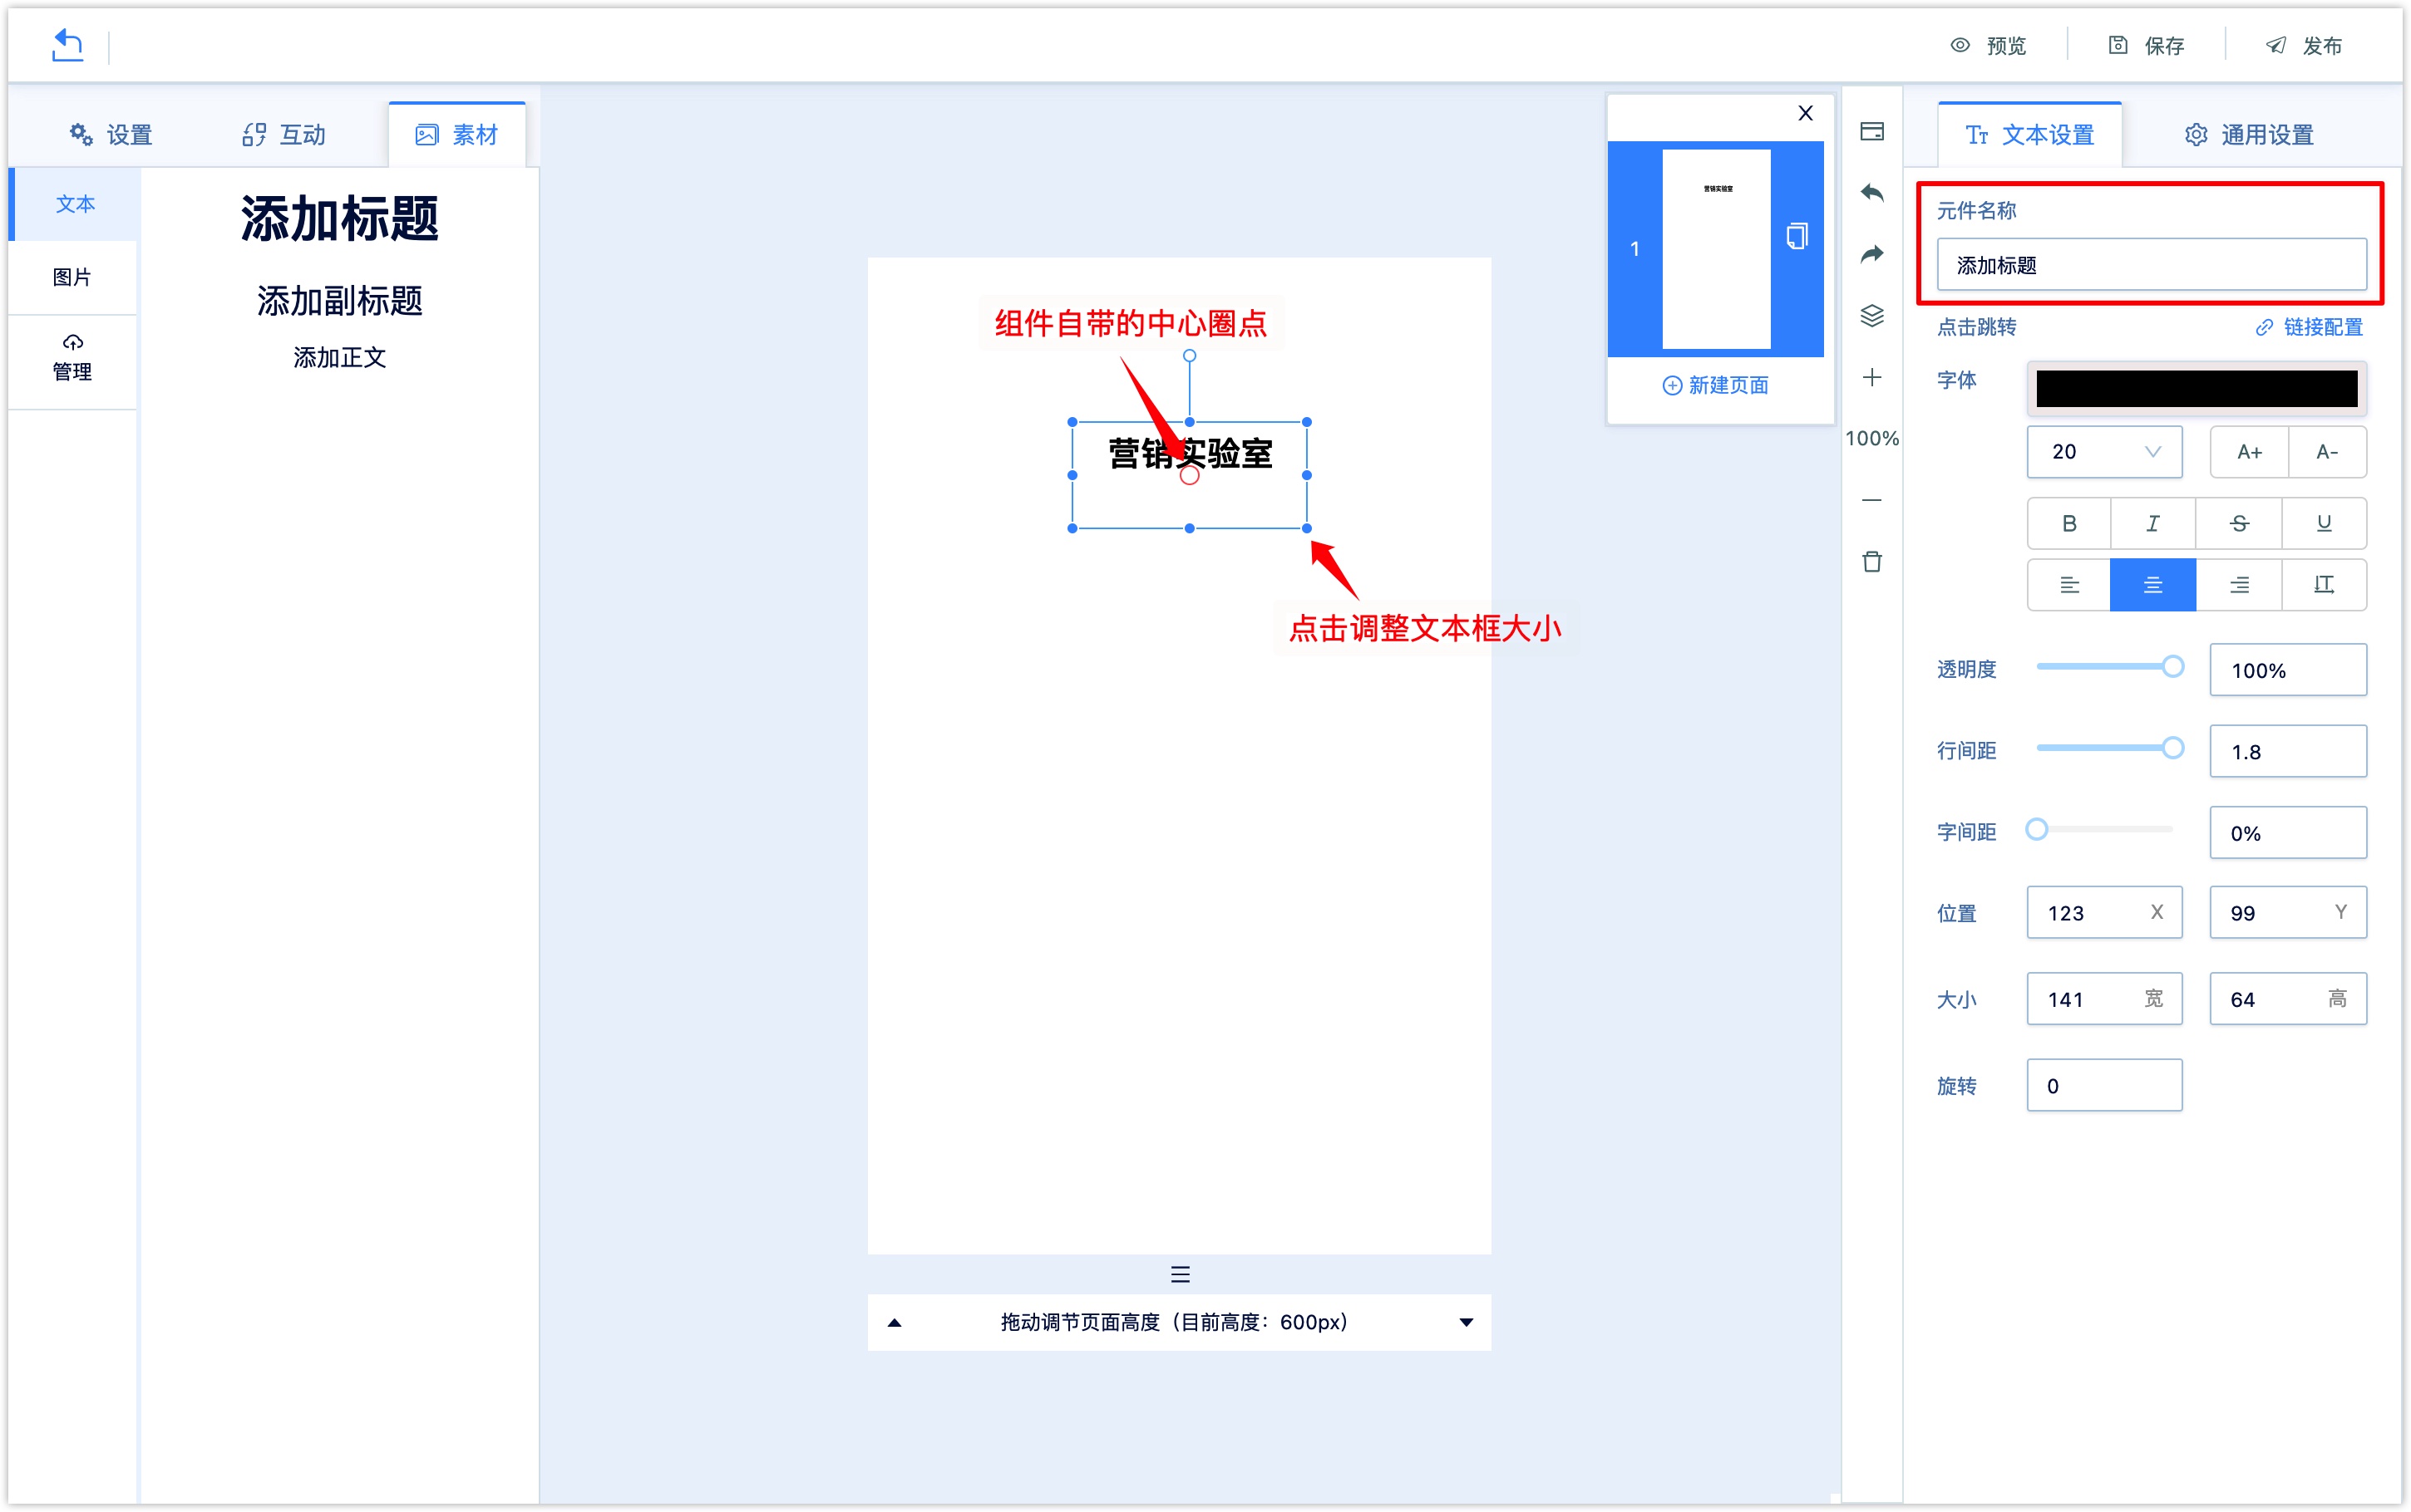Close the page list panel
Screen dimensions: 2411x1512
coord(1806,113)
